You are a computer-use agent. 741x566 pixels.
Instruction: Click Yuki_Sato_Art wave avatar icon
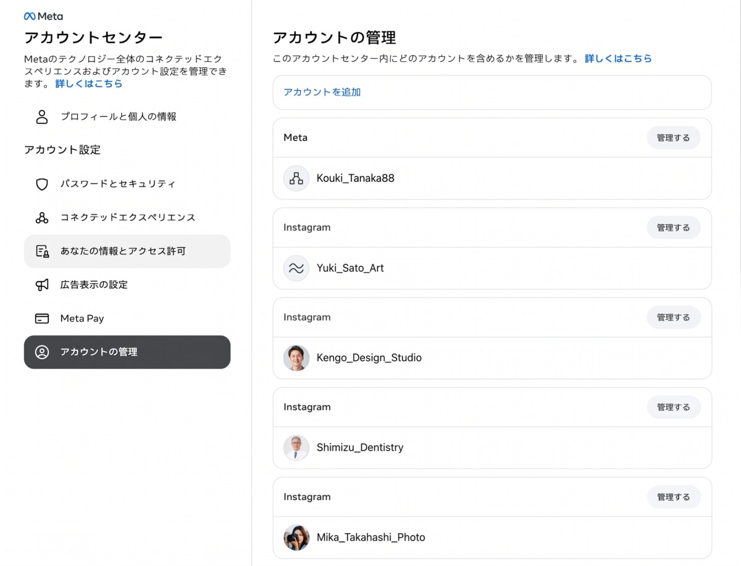pos(296,268)
